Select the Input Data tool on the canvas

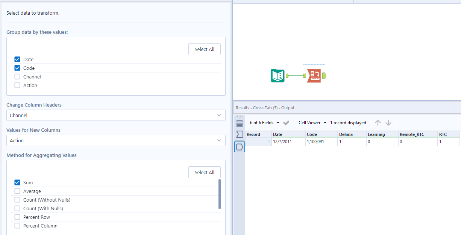coord(278,75)
